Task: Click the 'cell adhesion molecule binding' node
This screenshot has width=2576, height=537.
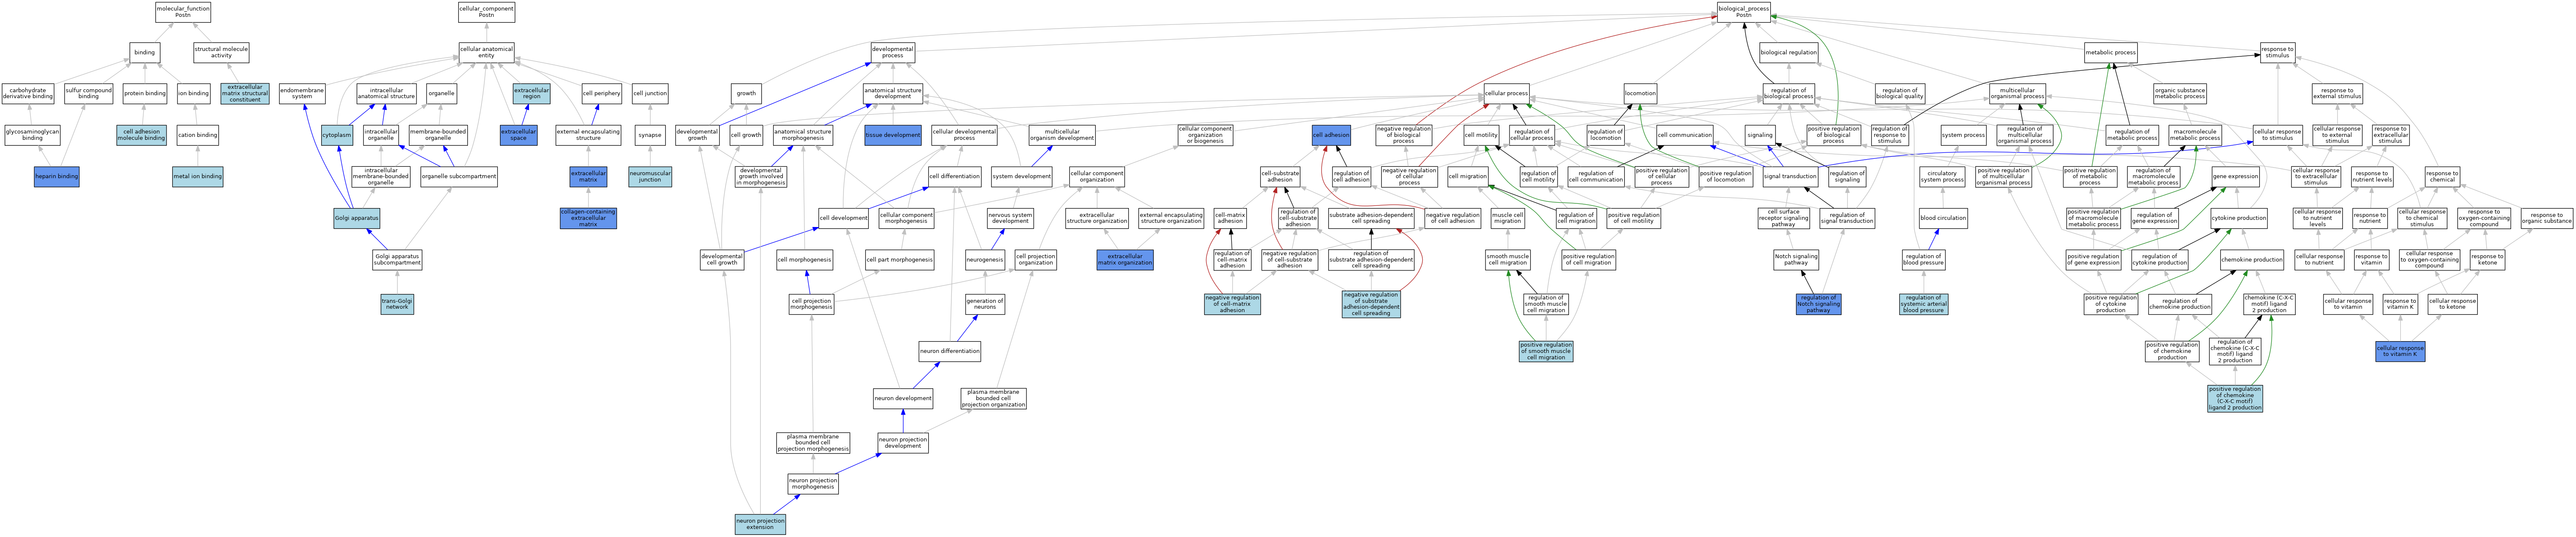Action: tap(142, 135)
